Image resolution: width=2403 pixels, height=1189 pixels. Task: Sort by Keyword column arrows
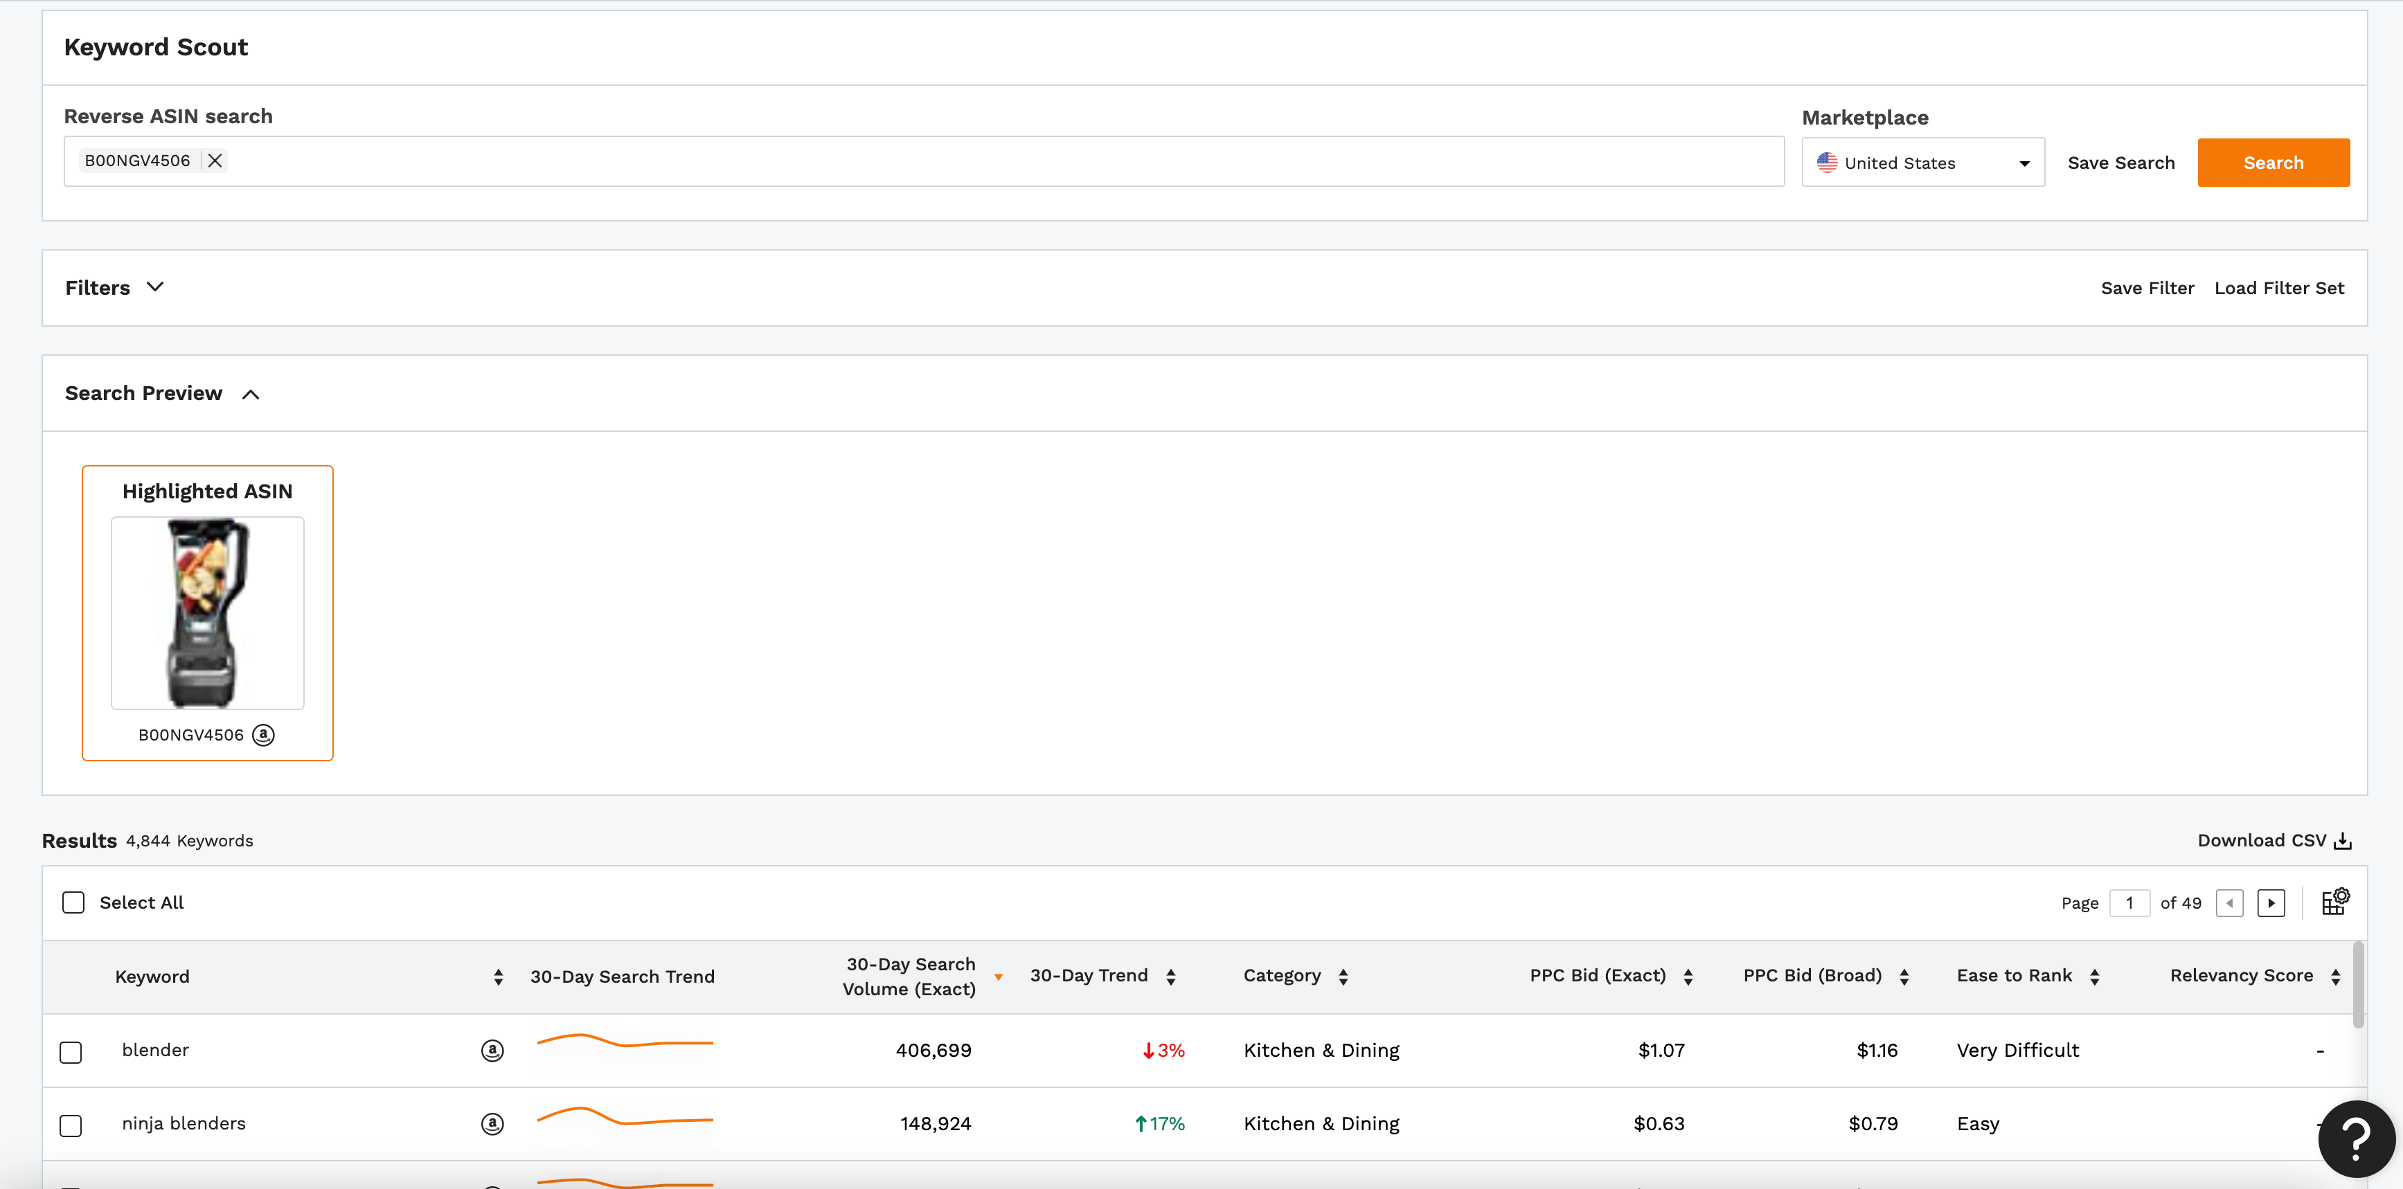coord(498,977)
